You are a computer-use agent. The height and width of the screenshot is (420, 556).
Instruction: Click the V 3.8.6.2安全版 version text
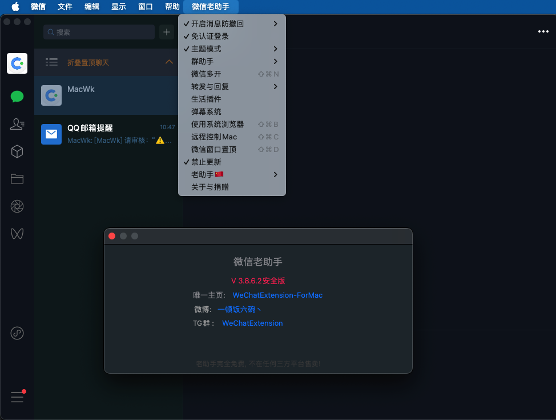[258, 281]
